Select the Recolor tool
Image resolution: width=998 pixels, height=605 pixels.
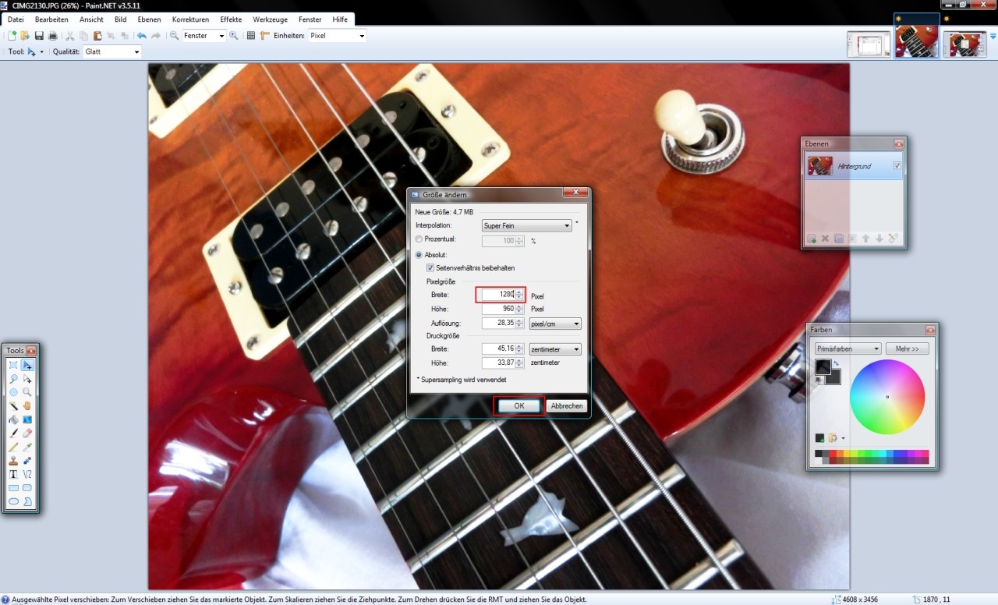[27, 461]
